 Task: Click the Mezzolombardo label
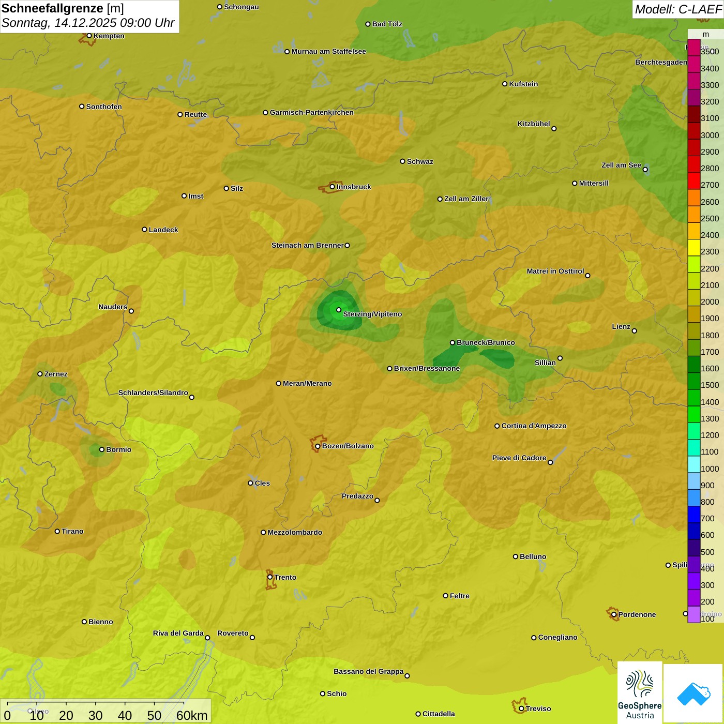point(295,532)
